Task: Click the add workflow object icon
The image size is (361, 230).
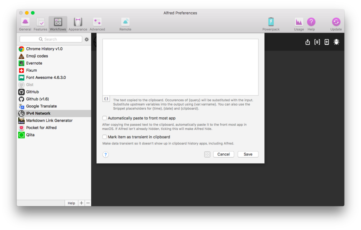Action: [x=327, y=42]
